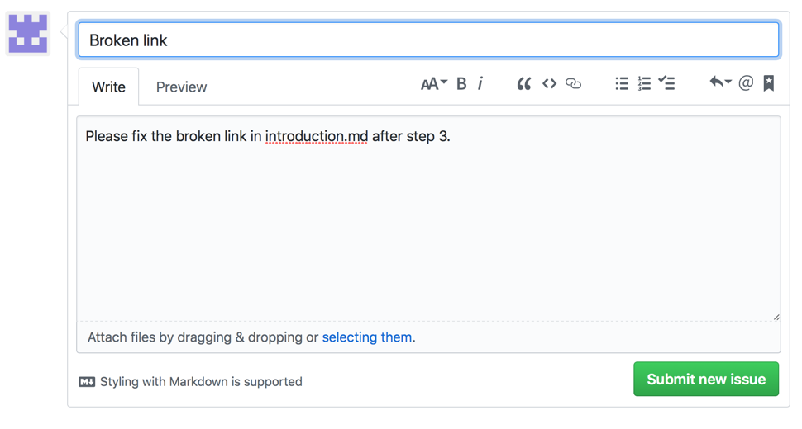Image resolution: width=802 pixels, height=429 pixels.
Task: Open the header text size dropdown
Action: (x=433, y=83)
